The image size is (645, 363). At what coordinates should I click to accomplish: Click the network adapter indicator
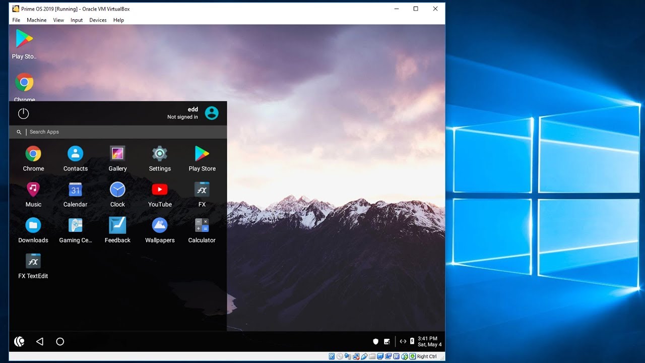[x=356, y=356]
